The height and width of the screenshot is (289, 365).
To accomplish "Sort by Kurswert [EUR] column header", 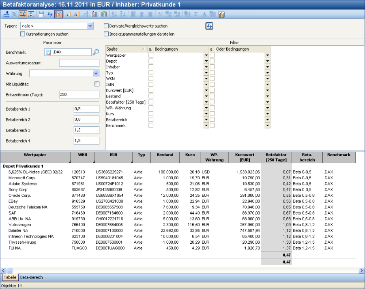I will click(245, 157).
